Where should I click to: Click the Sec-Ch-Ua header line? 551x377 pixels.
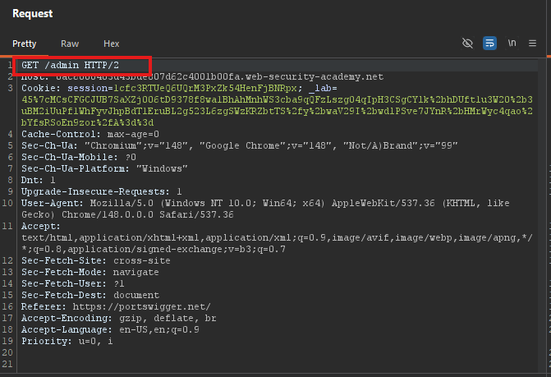(239, 145)
